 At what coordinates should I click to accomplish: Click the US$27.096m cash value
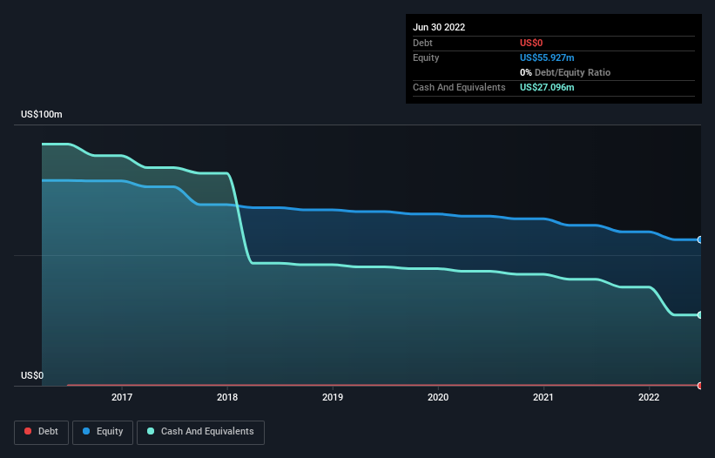pos(547,87)
